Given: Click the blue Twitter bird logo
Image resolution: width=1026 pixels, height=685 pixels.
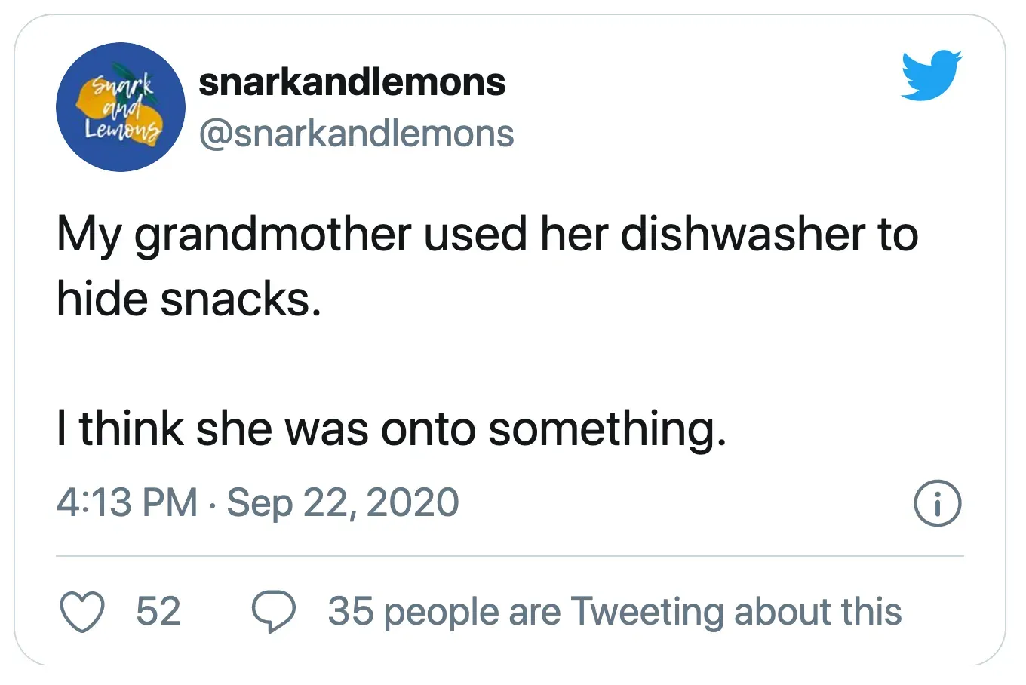Looking at the screenshot, I should point(932,75).
